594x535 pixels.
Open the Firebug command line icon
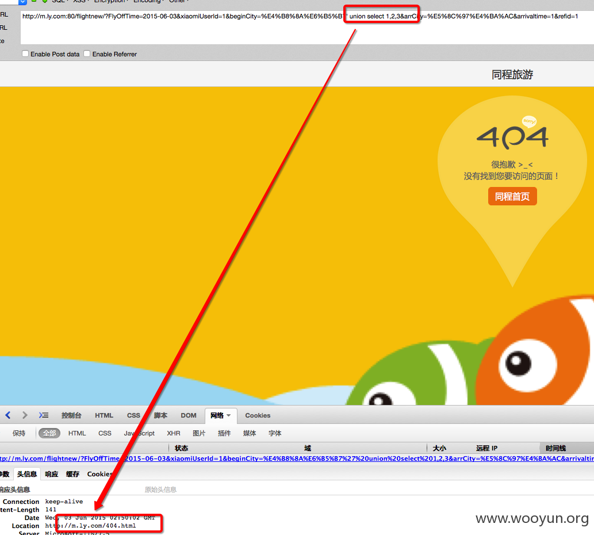[x=44, y=415]
